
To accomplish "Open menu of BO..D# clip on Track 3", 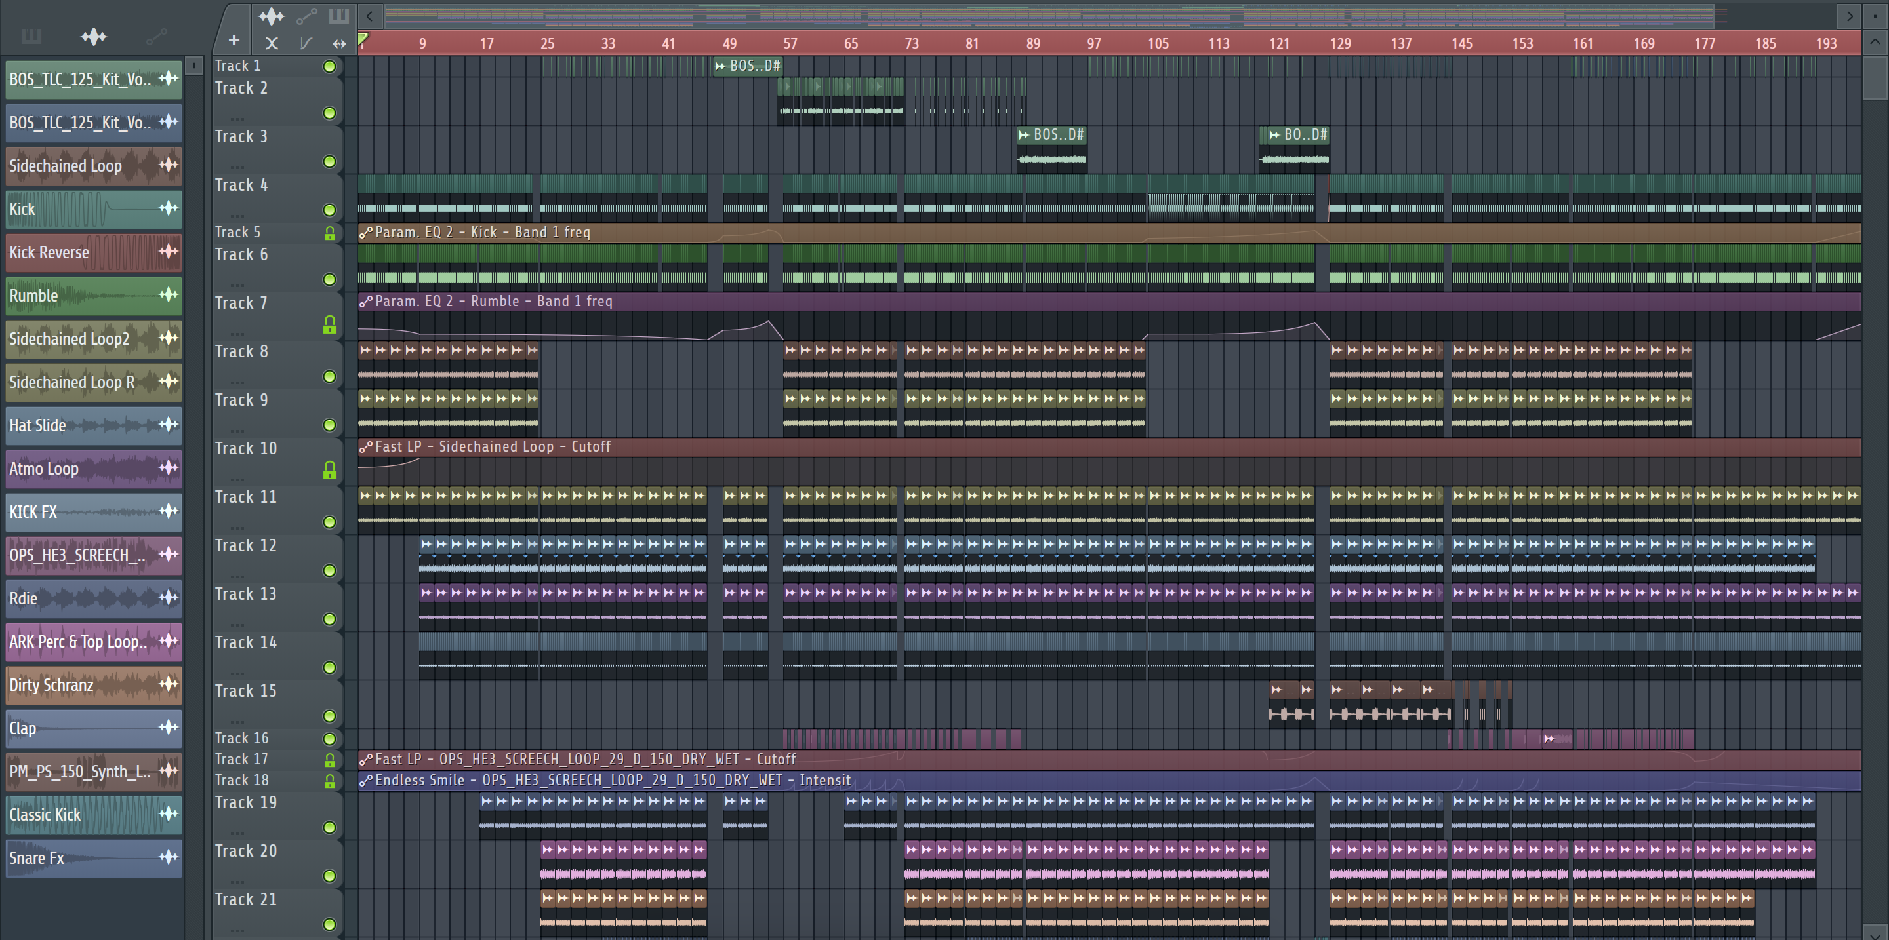I will click(1274, 135).
